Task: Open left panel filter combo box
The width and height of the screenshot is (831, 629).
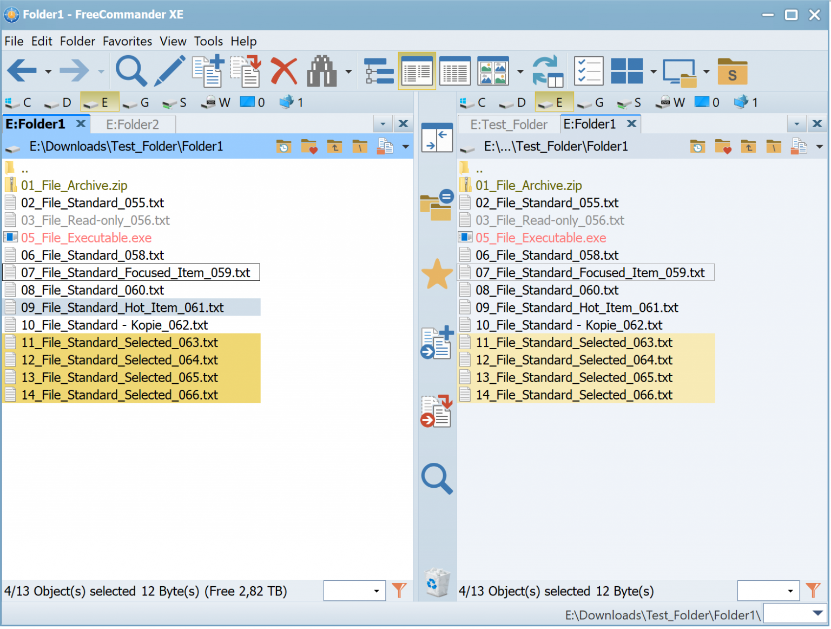Action: point(354,591)
